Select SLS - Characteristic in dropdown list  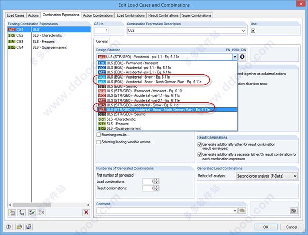(167, 119)
